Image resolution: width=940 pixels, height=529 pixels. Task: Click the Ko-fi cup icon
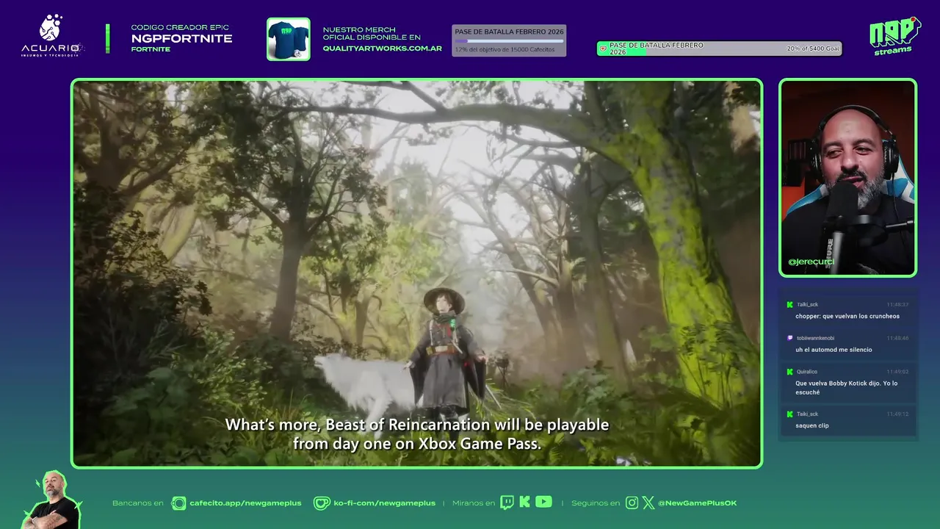click(322, 503)
